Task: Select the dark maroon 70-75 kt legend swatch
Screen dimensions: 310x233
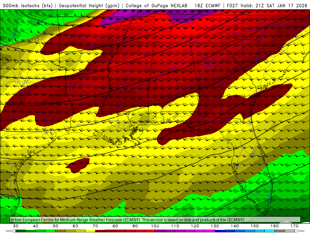Action: (x=100, y=231)
